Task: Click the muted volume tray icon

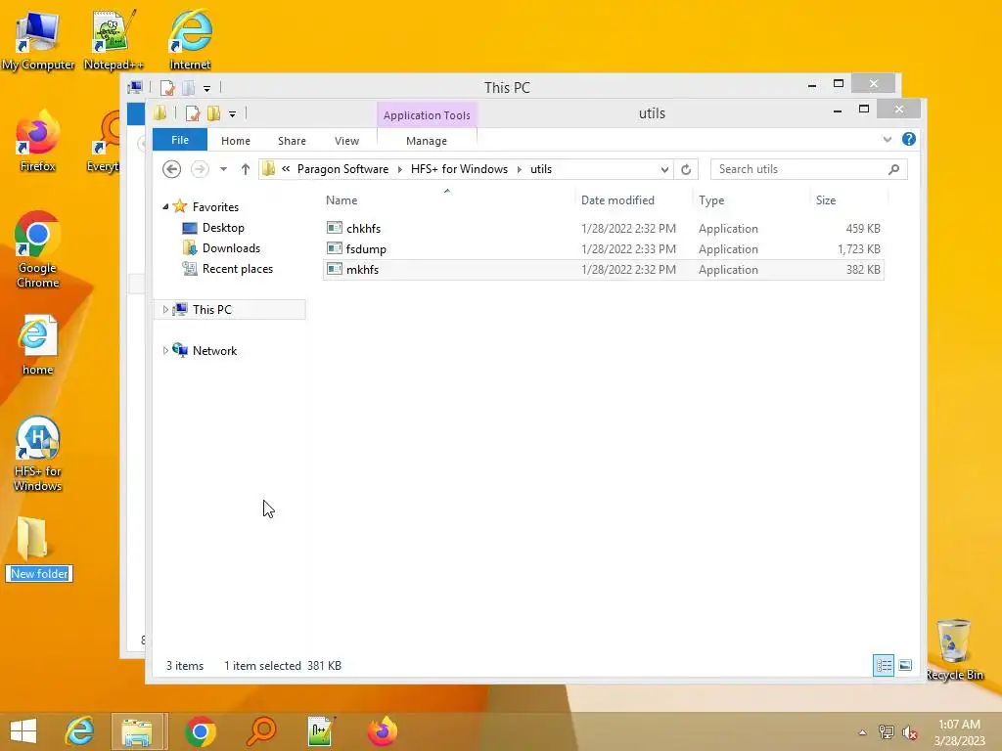Action: pyautogui.click(x=909, y=732)
